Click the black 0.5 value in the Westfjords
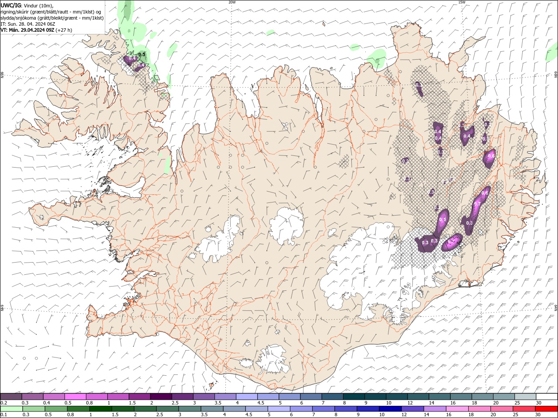 (x=142, y=55)
